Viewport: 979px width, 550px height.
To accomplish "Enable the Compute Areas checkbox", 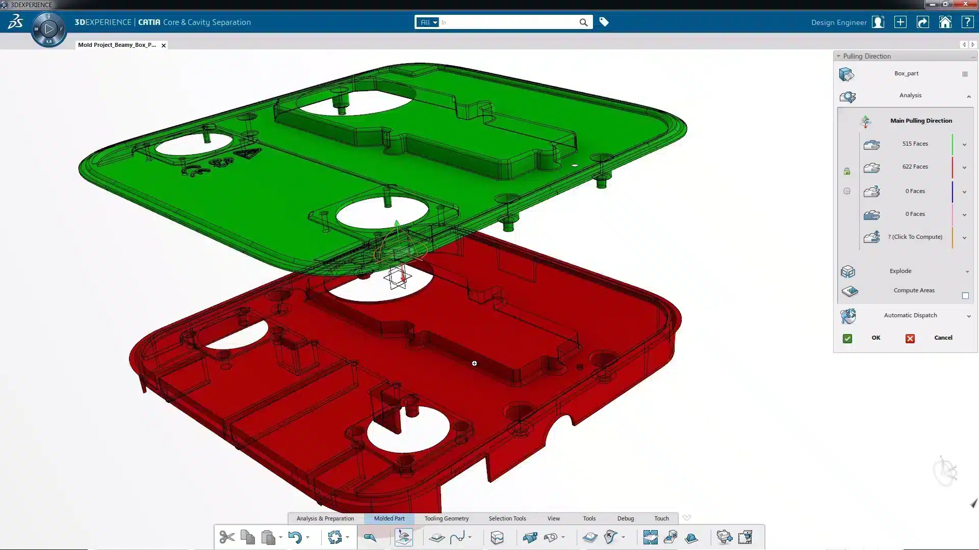I will click(965, 295).
